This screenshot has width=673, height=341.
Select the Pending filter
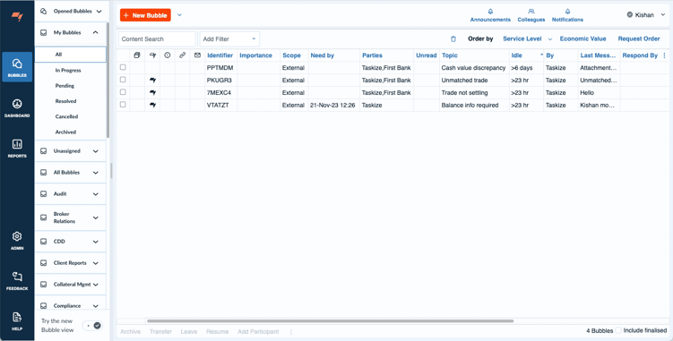click(x=65, y=86)
